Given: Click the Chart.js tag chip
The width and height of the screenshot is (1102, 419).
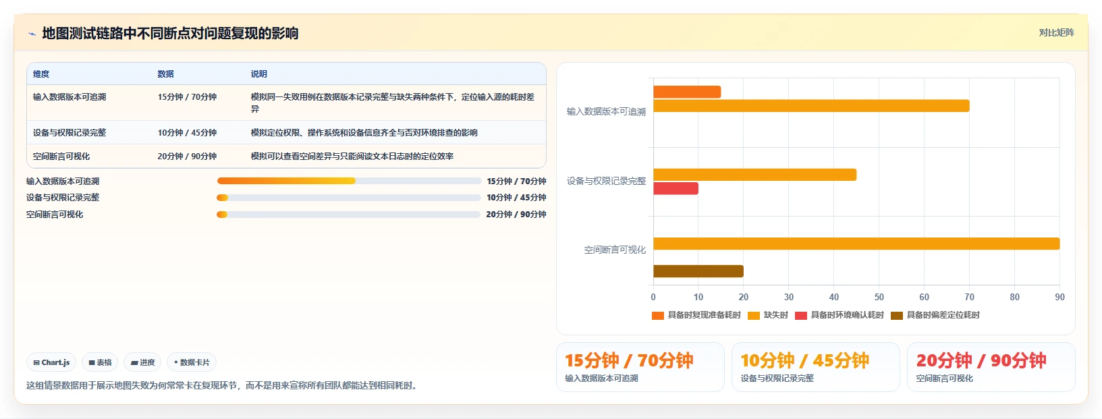Looking at the screenshot, I should point(52,362).
